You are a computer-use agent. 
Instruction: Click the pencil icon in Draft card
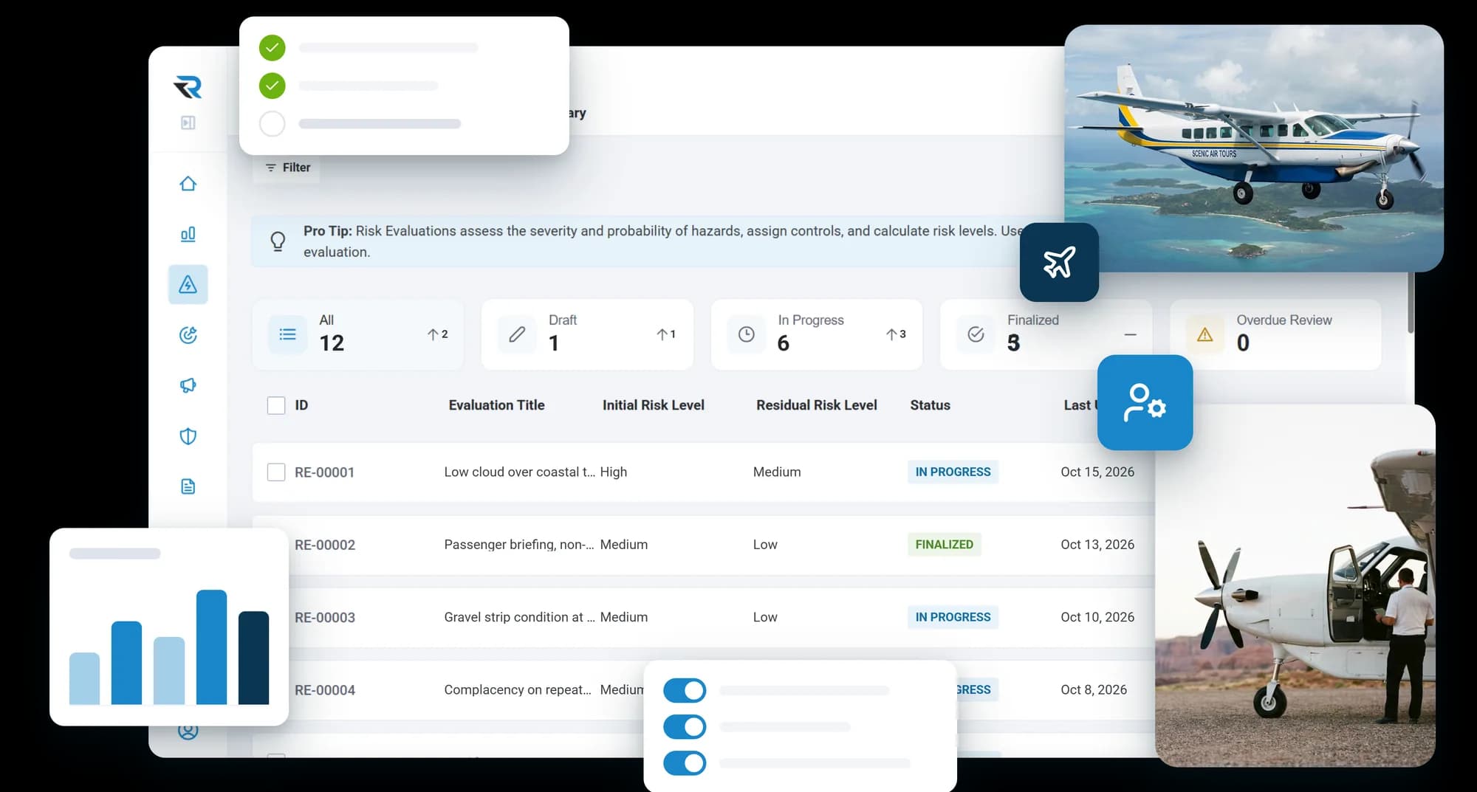pyautogui.click(x=517, y=334)
